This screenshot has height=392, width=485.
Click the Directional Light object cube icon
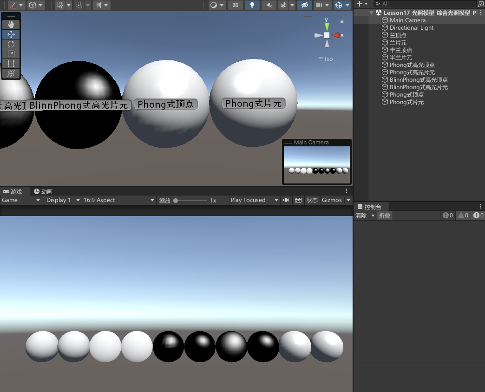point(385,28)
